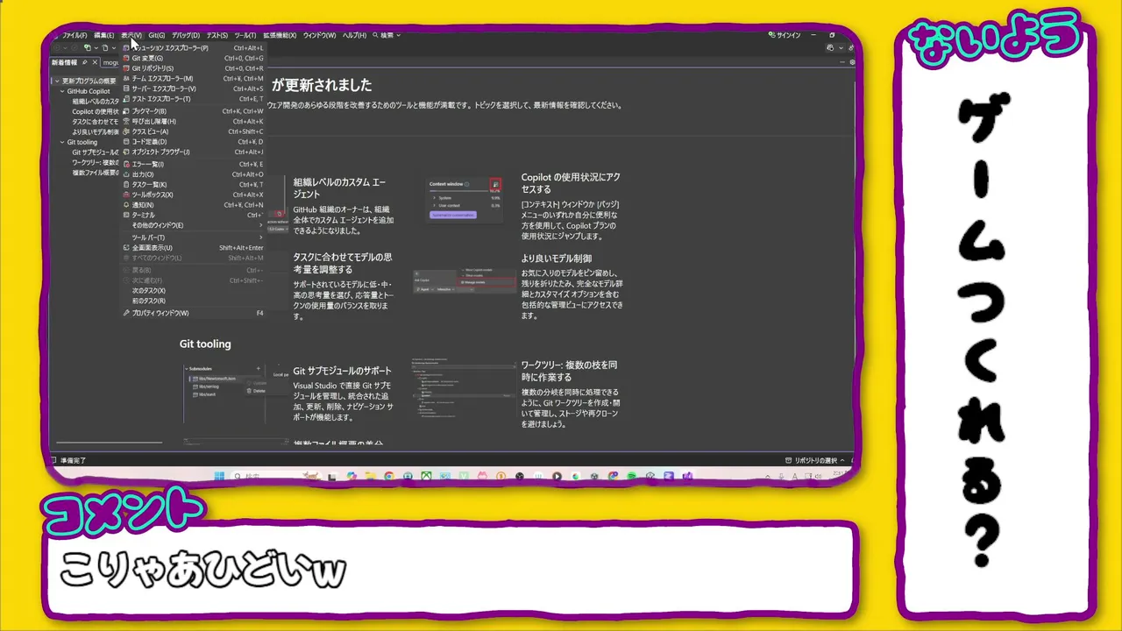Click the プロパティ ウィンドウ(W) wrench icon
The height and width of the screenshot is (631, 1122).
126,313
